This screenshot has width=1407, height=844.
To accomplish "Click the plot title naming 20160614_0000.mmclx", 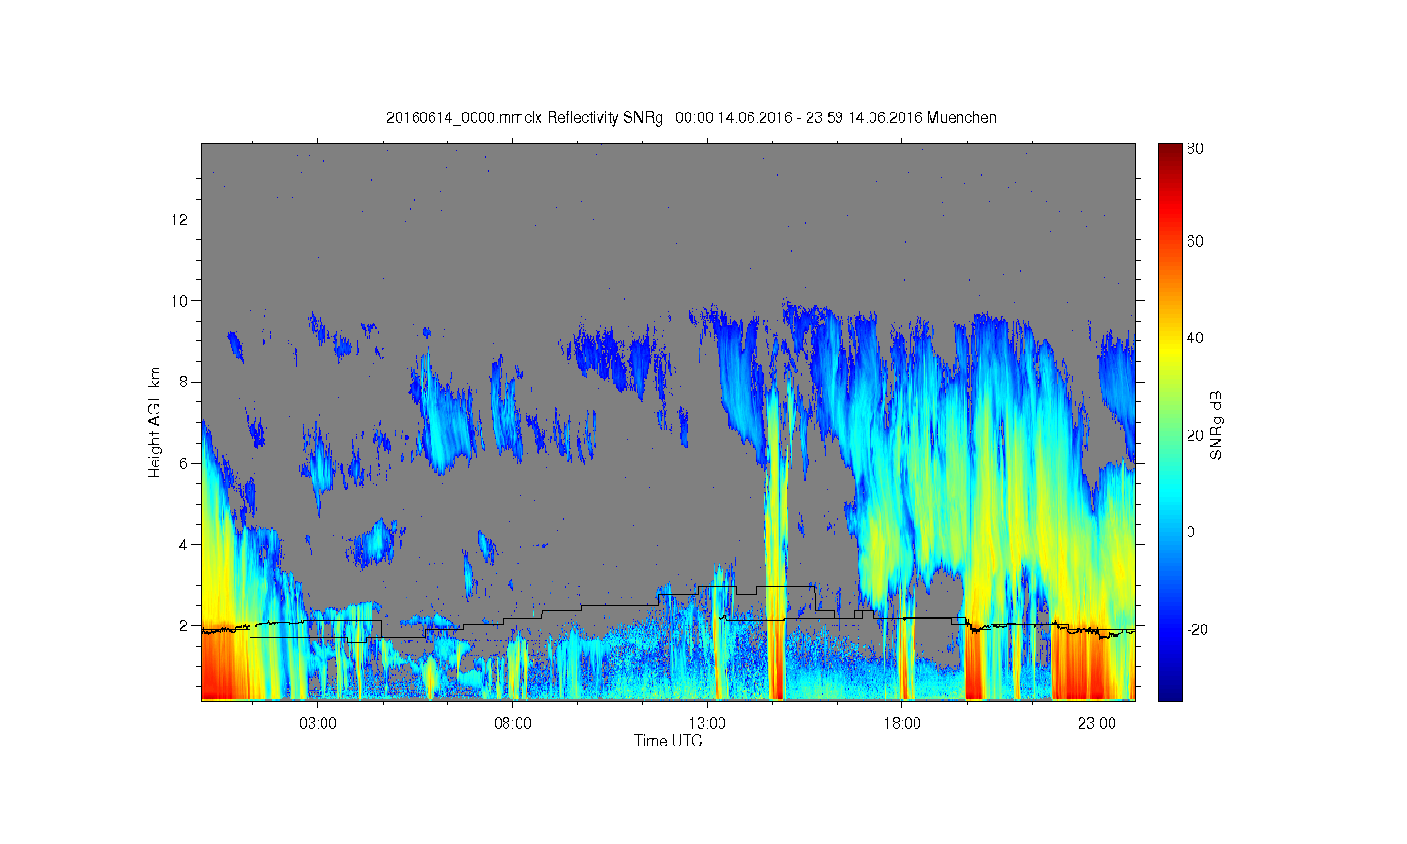I will click(x=691, y=118).
